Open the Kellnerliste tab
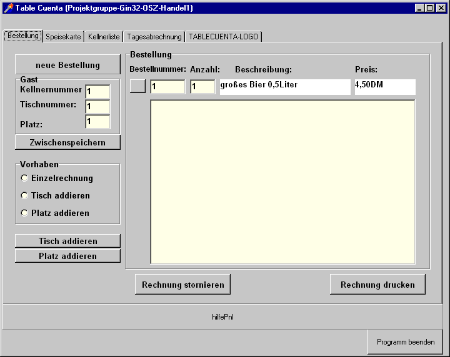Viewport: 450px width, 357px height. tap(103, 37)
